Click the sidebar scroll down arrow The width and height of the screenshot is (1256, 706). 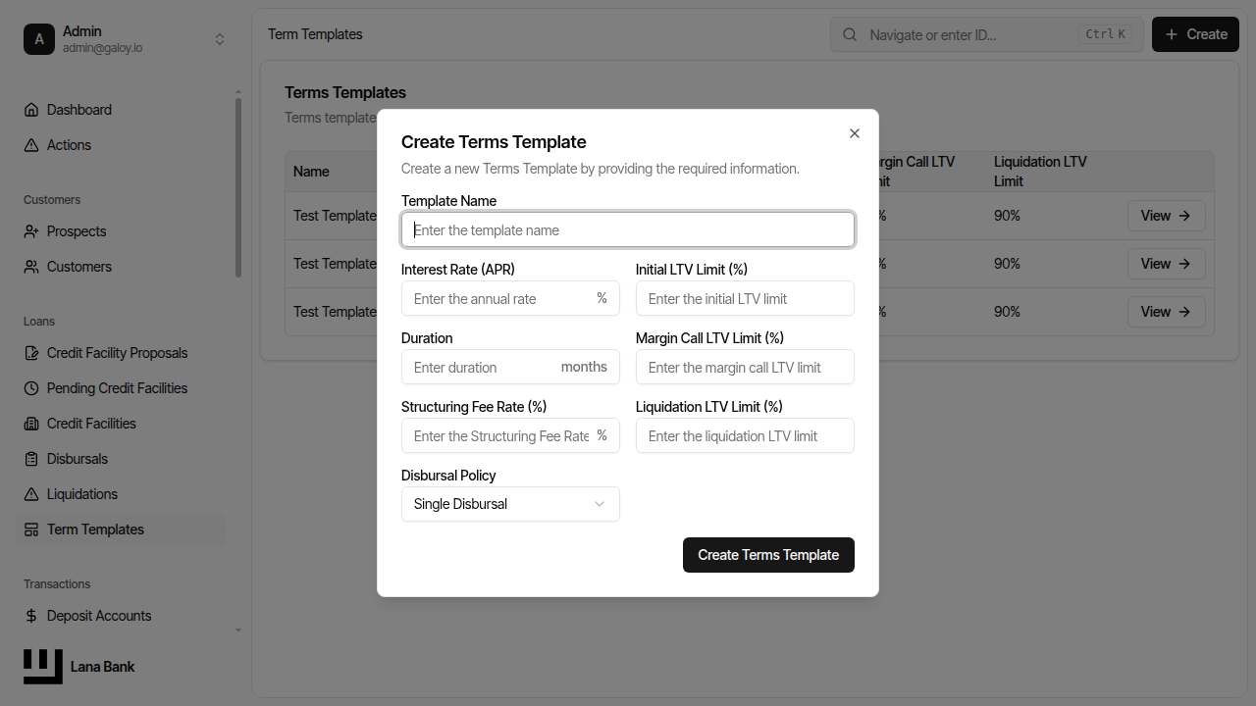[x=238, y=630]
